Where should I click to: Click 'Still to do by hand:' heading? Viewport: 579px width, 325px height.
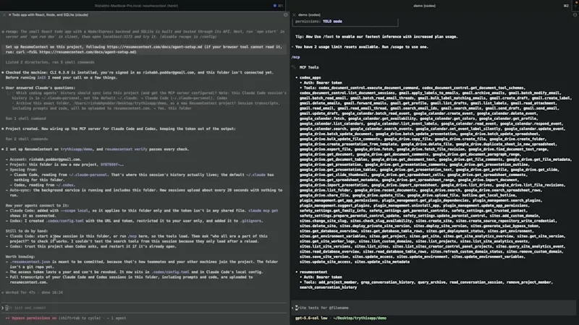tap(27, 231)
